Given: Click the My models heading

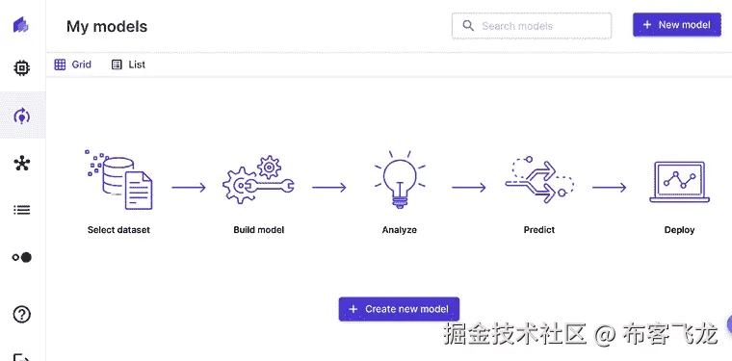Looking at the screenshot, I should pos(107,27).
